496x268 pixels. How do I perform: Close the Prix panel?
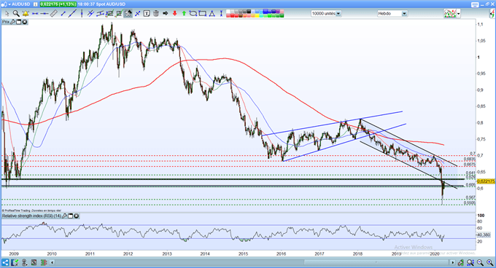[x=24, y=22]
